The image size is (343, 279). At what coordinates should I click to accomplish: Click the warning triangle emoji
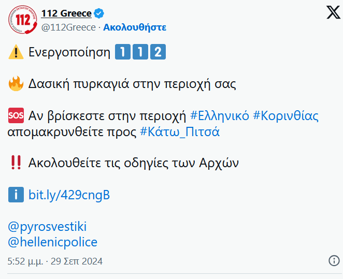16,52
